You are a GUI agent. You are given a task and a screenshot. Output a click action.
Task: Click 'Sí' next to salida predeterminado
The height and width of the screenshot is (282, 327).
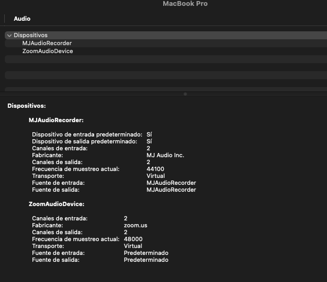coord(149,141)
